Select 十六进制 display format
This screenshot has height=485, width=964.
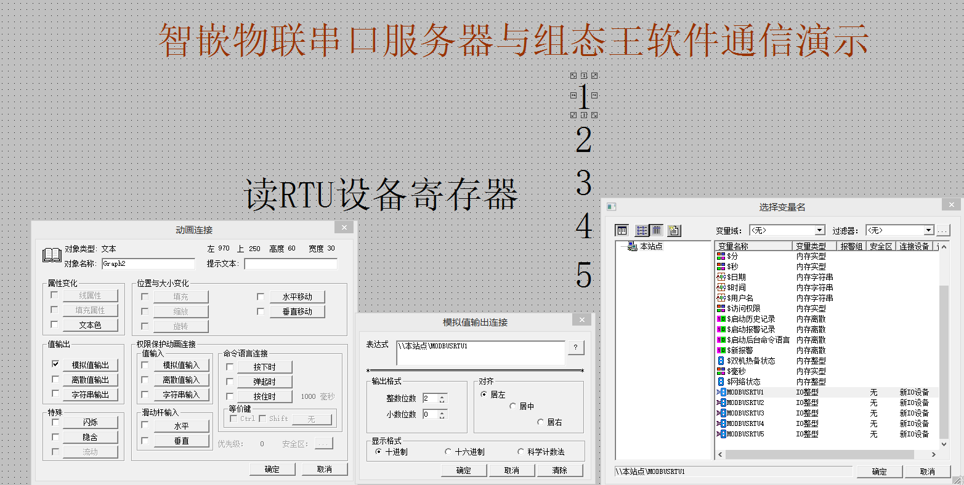pyautogui.click(x=448, y=451)
